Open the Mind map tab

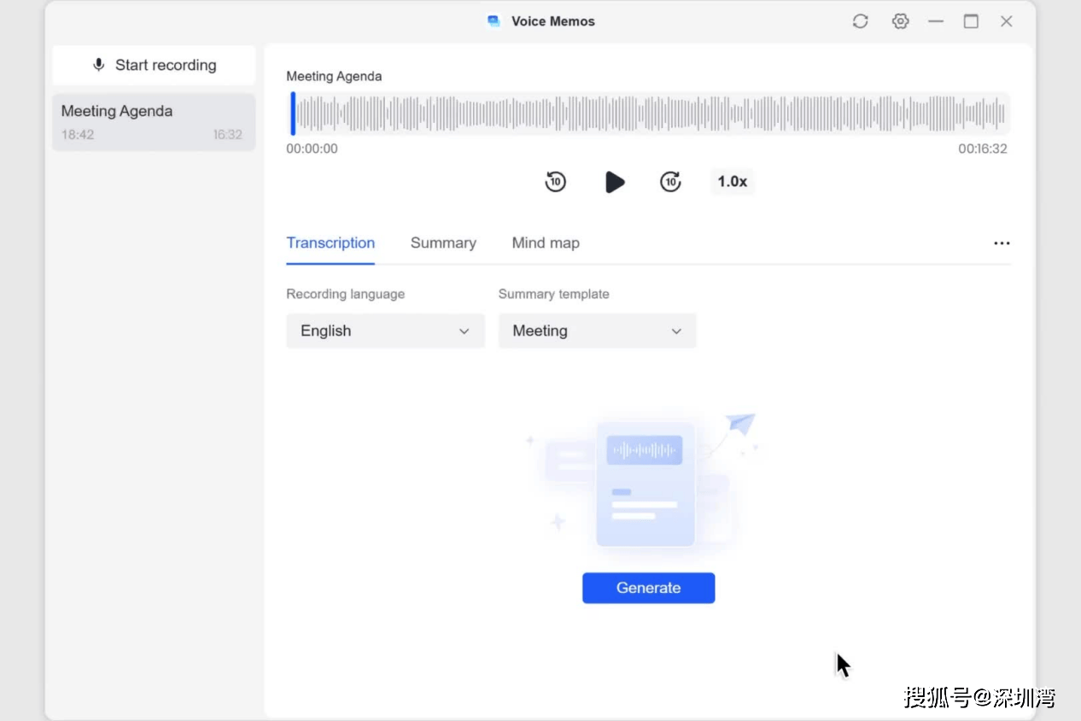click(546, 243)
